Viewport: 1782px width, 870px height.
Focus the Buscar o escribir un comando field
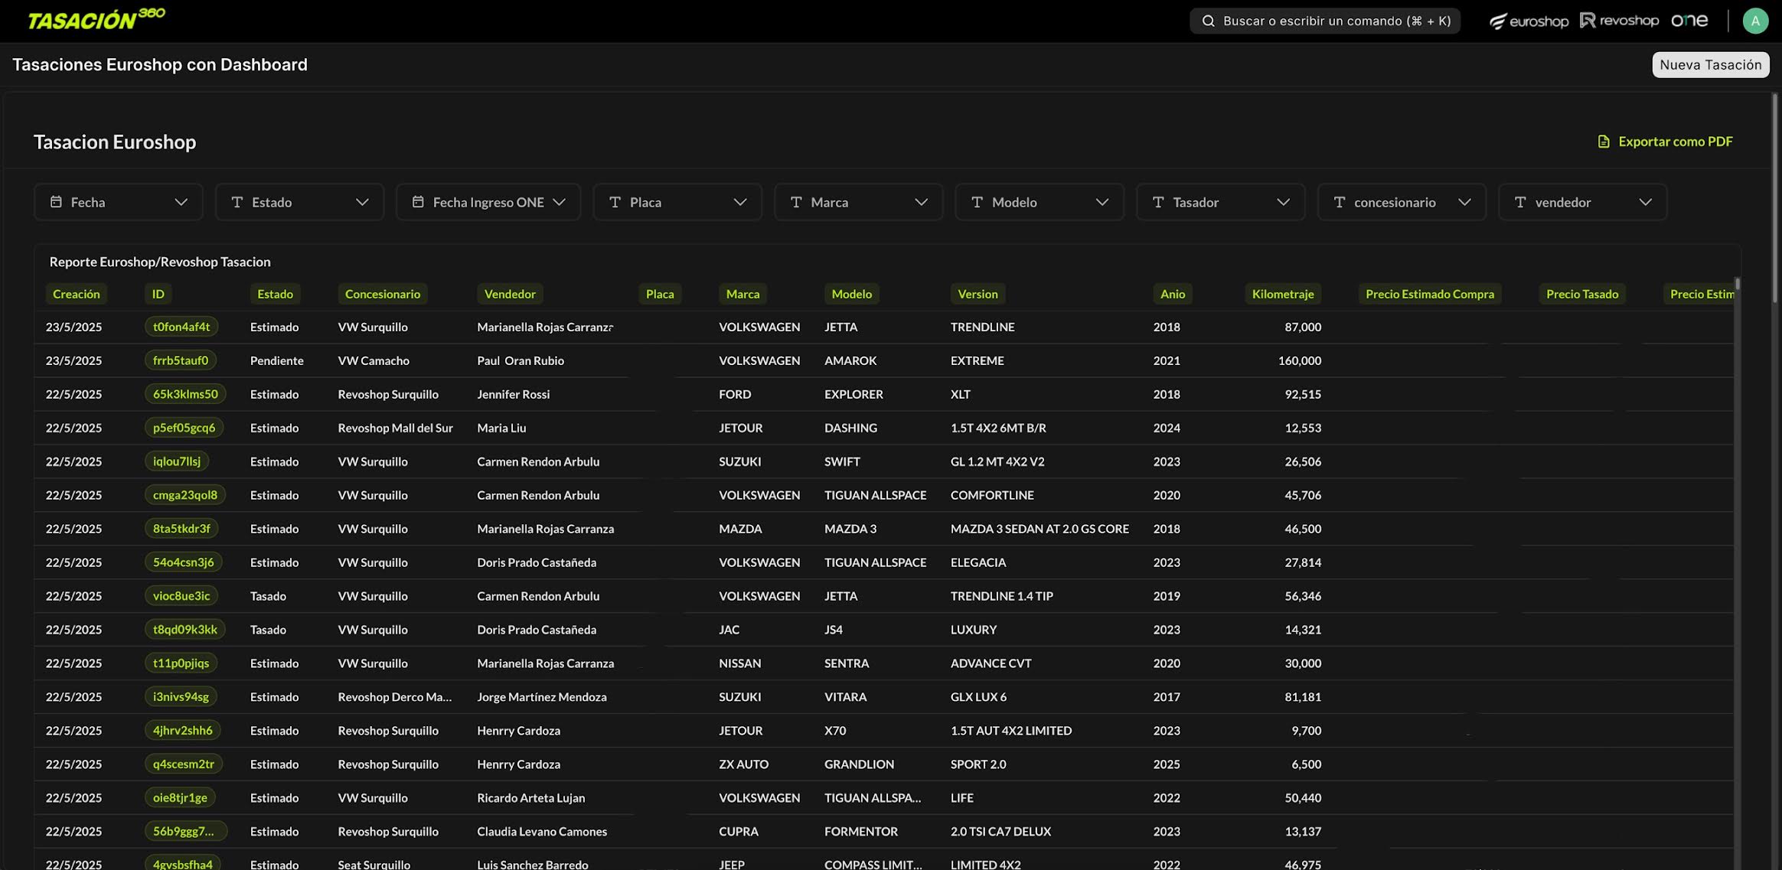1325,21
